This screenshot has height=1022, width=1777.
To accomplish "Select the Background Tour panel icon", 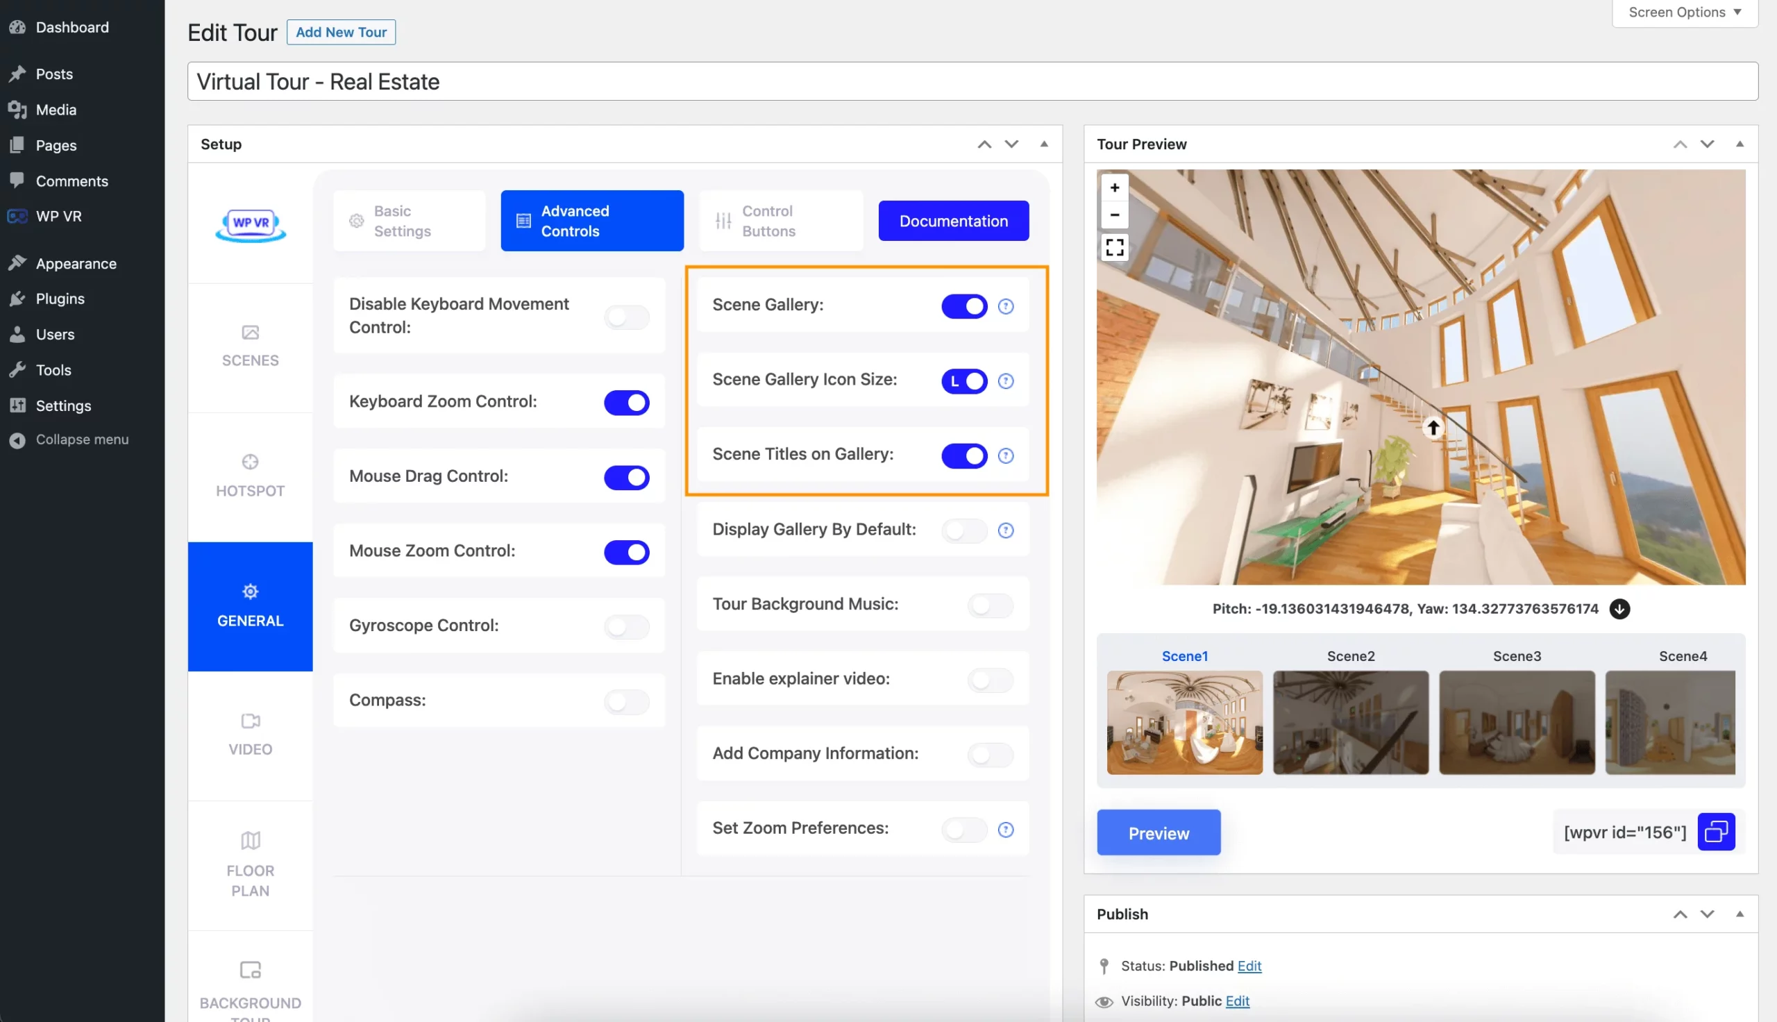I will click(x=250, y=972).
